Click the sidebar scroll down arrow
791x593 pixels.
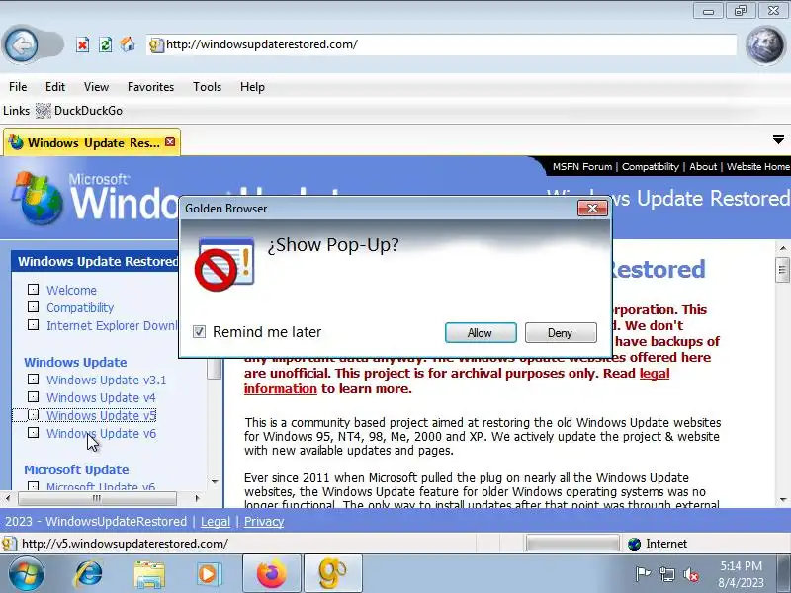(215, 482)
